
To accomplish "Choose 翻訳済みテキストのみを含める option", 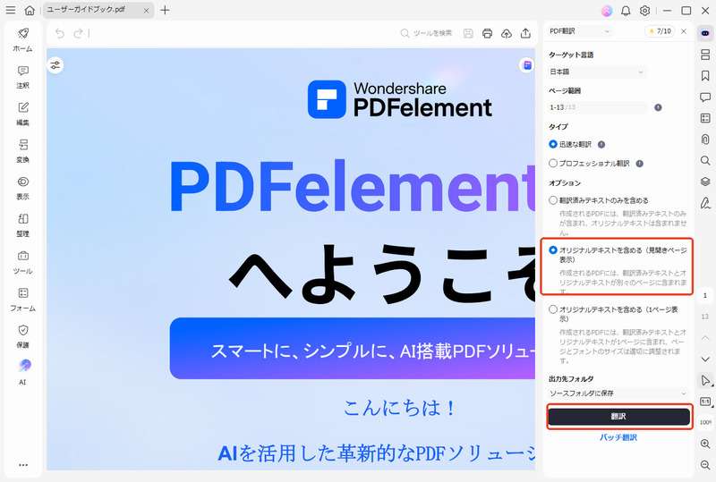I will click(x=553, y=200).
